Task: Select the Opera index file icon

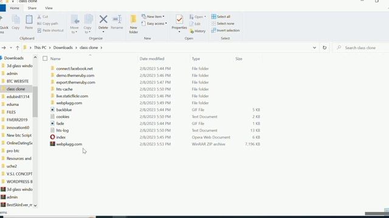Action: (x=52, y=137)
